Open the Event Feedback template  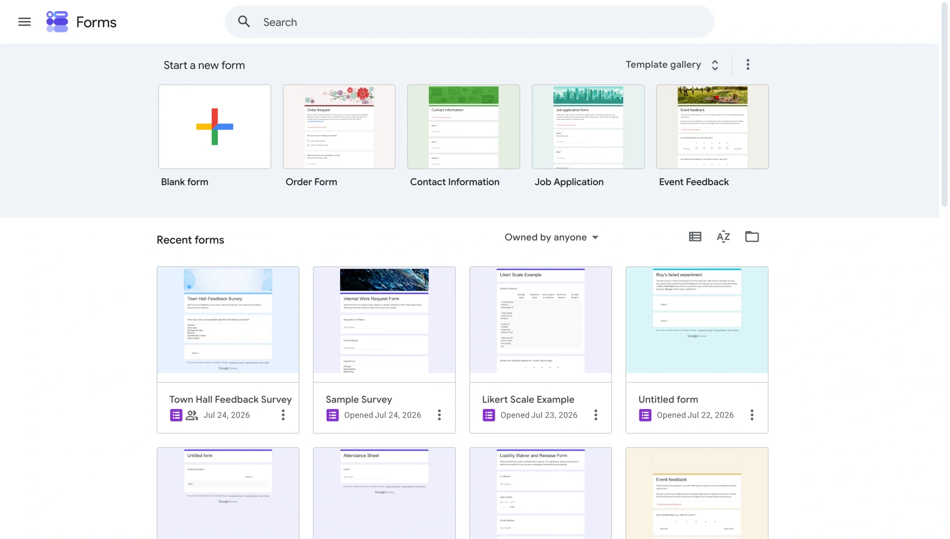(x=712, y=126)
